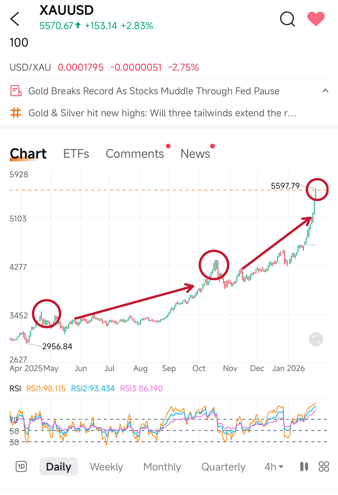Tap the back arrow icon
This screenshot has height=495, width=338.
coord(15,19)
